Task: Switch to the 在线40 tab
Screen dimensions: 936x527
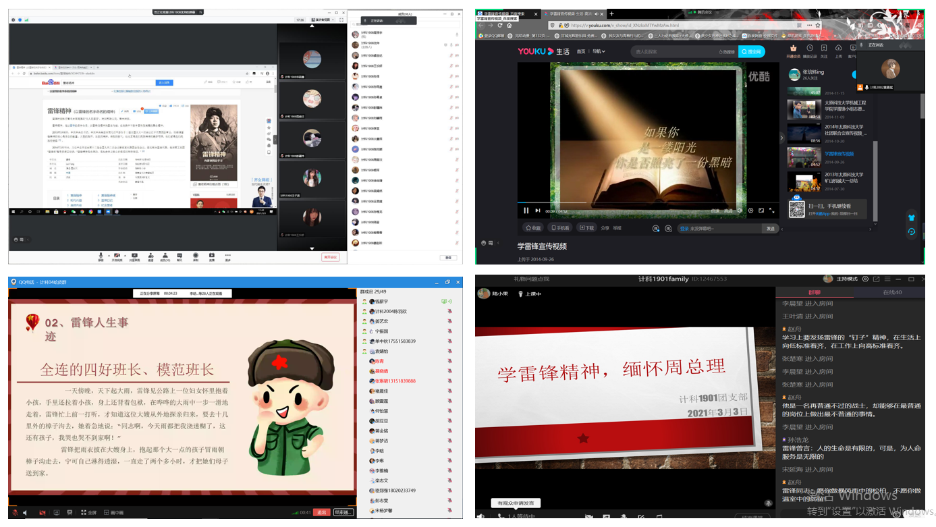Action: pos(892,292)
